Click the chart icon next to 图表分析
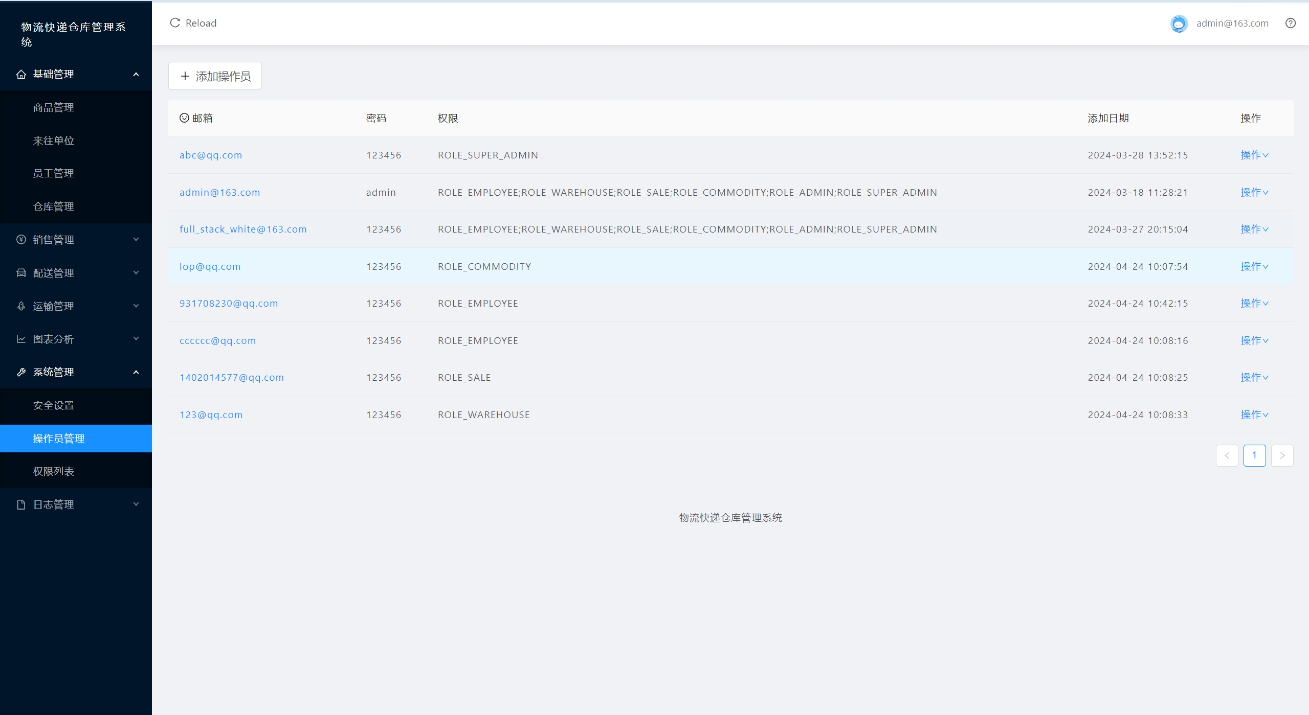 [x=21, y=339]
